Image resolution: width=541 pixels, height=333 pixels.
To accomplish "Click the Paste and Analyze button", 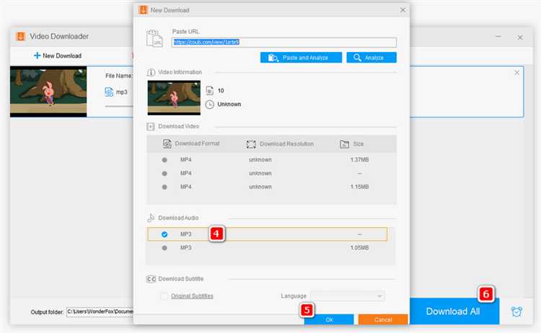I will [x=301, y=58].
